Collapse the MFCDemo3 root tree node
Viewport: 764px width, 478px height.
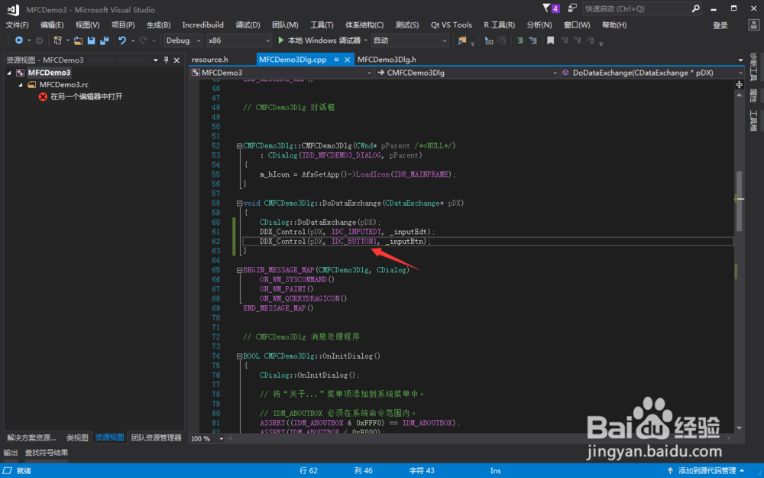(9, 73)
